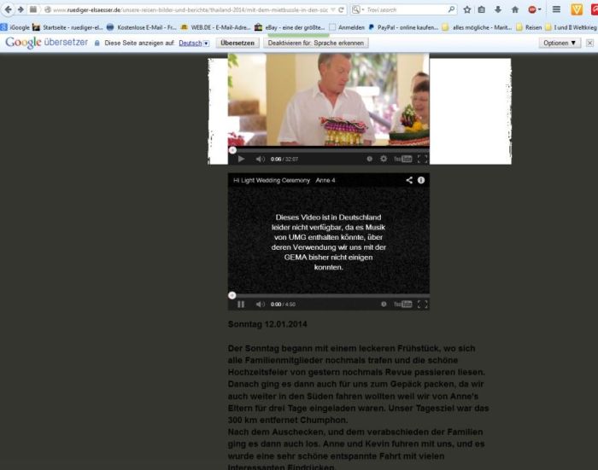Close the Google translate bar
The image size is (598, 470).
point(589,43)
